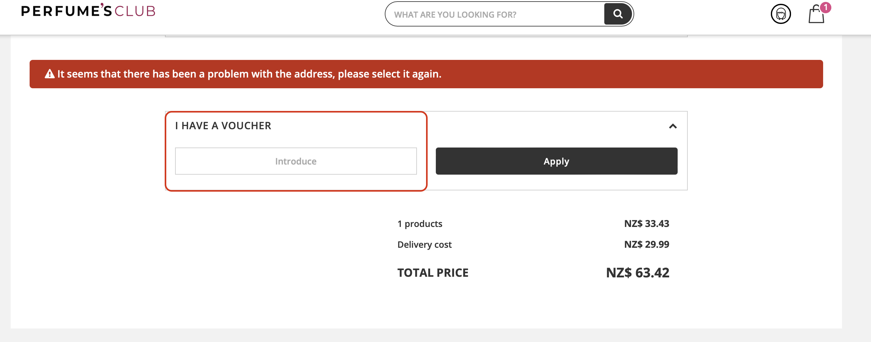The width and height of the screenshot is (871, 342).
Task: Click the account avatar in the header
Action: [781, 14]
